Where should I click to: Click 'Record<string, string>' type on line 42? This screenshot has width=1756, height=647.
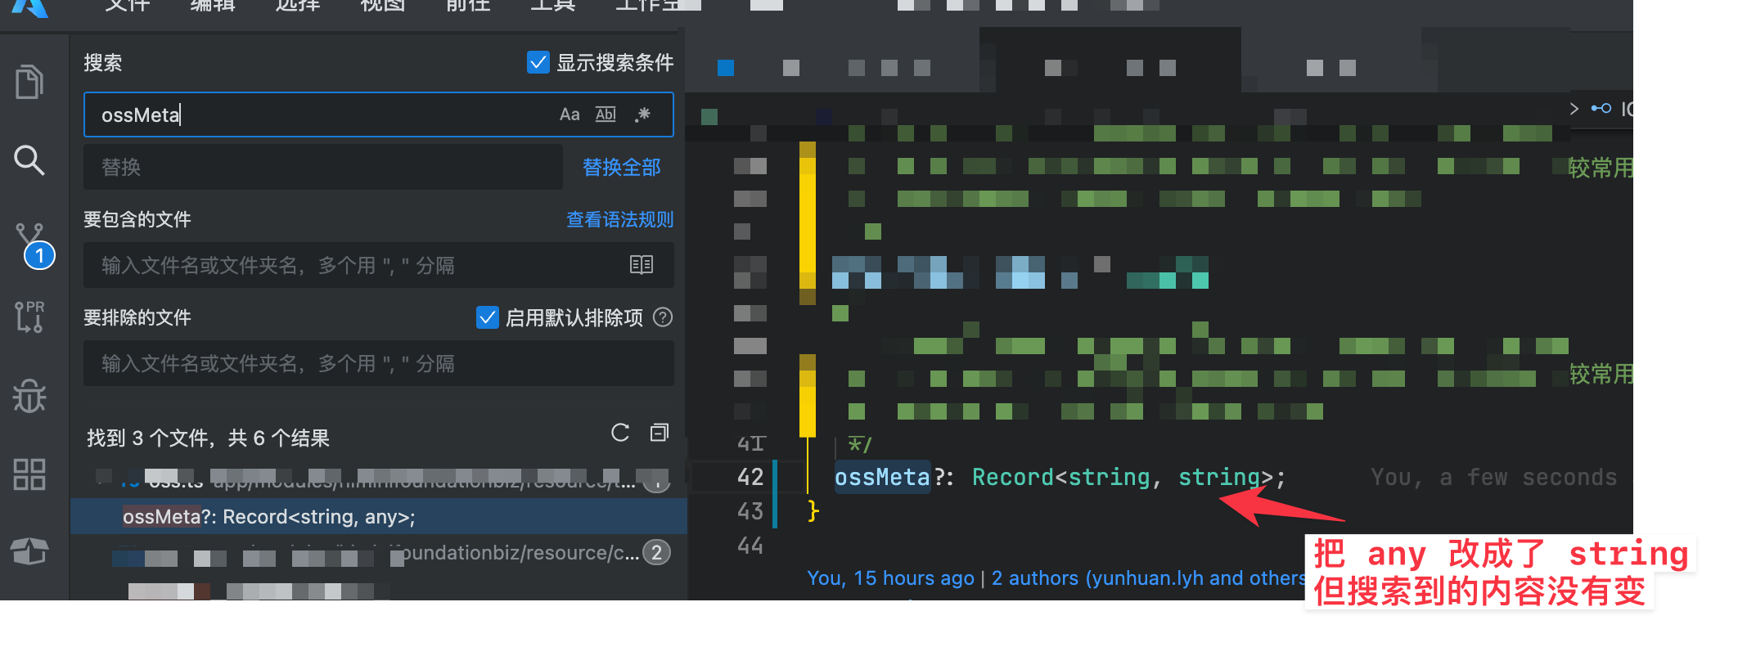click(1123, 477)
